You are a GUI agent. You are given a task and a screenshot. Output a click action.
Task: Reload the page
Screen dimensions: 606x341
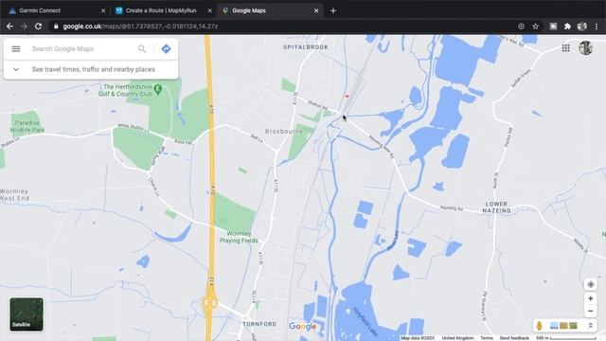(38, 27)
